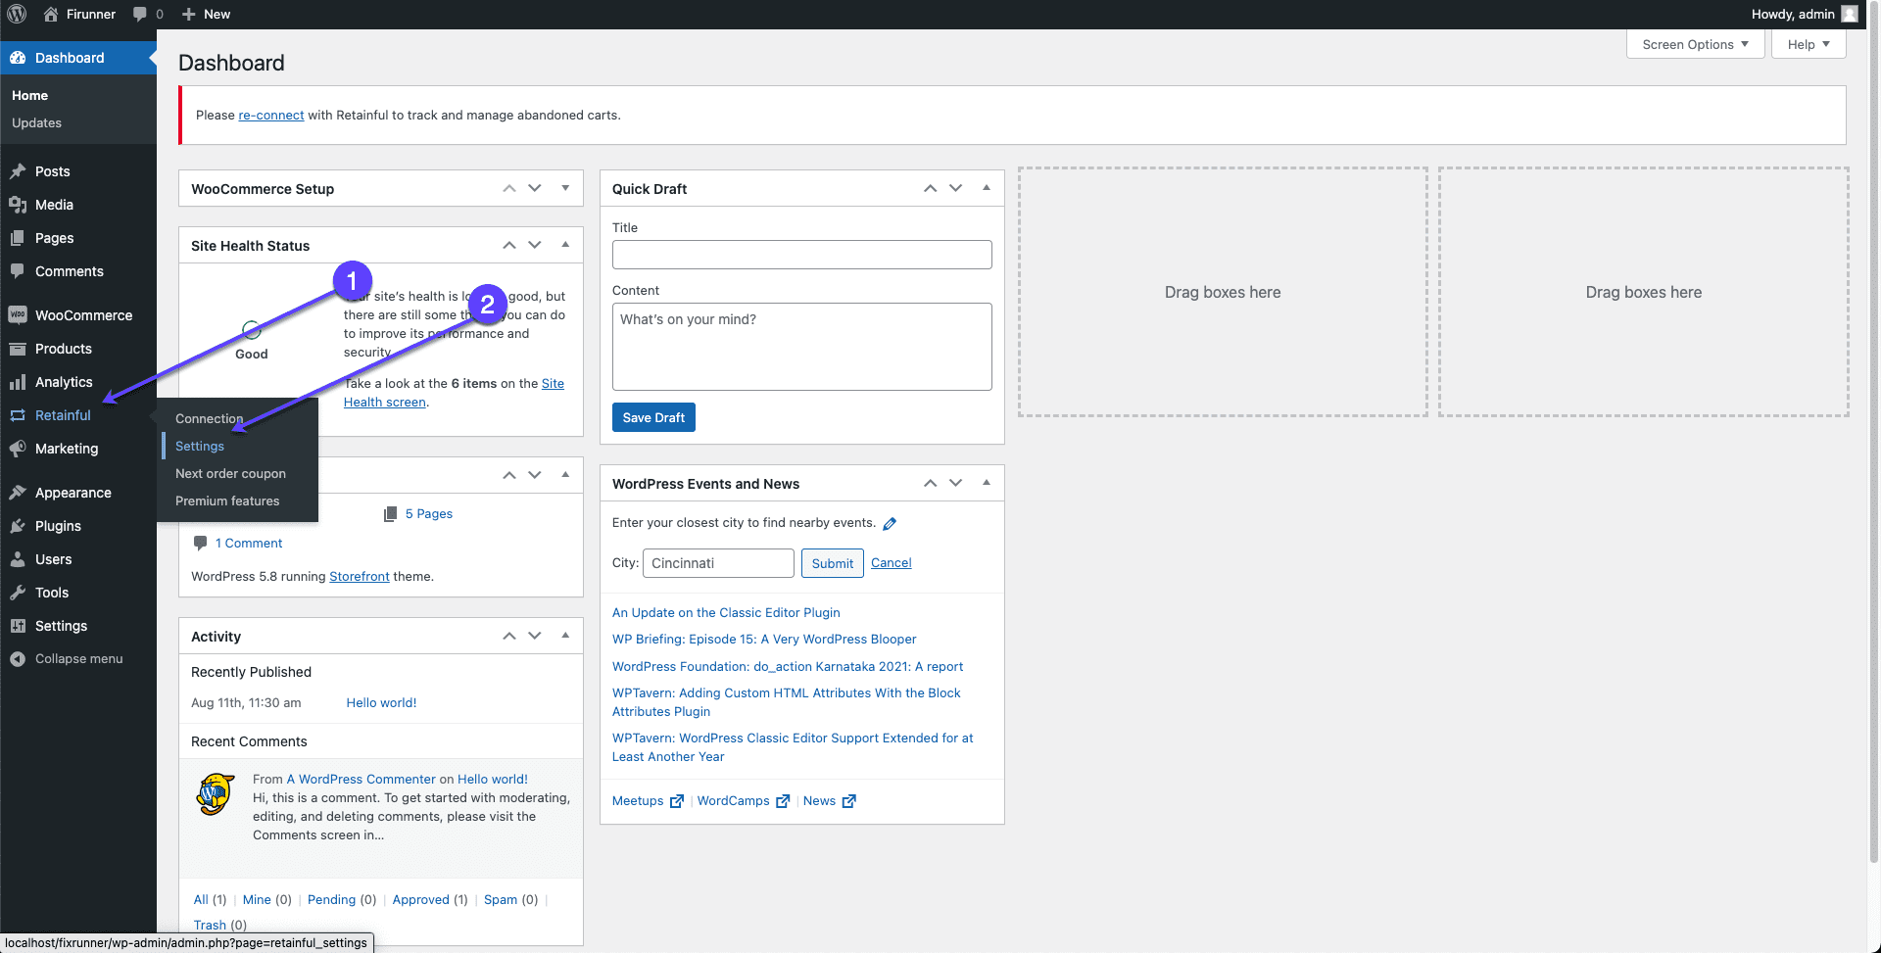Open Help dropdown tab
1881x953 pixels.
point(1809,44)
